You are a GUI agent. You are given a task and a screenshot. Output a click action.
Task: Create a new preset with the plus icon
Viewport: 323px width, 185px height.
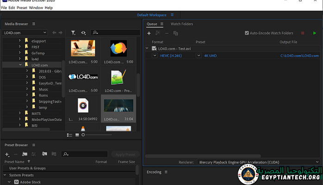coord(7,154)
